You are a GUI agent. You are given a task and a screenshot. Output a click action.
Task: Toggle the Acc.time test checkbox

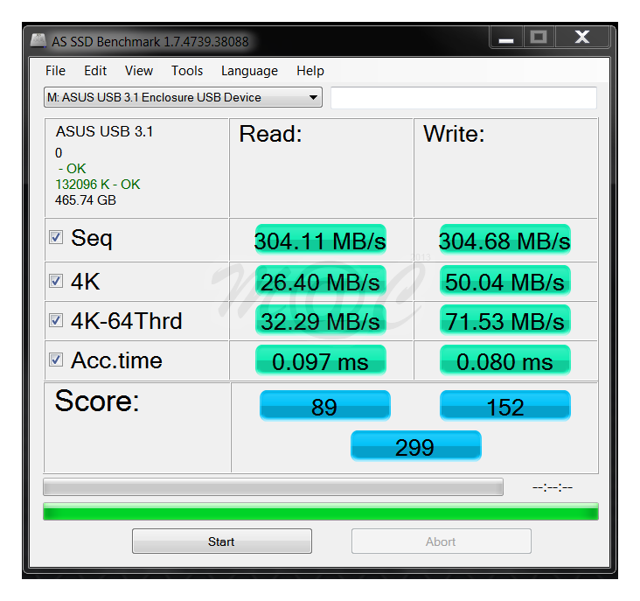pos(56,360)
